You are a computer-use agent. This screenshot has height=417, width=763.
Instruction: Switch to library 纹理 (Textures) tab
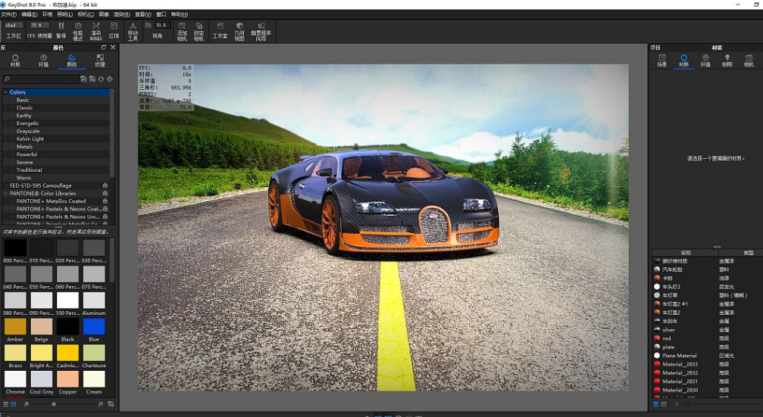pyautogui.click(x=100, y=60)
